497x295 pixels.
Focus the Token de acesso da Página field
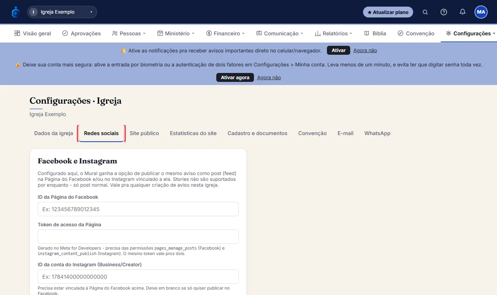pyautogui.click(x=138, y=237)
